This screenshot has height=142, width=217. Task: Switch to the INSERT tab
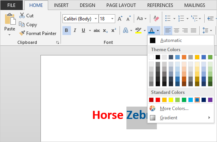pos(61,5)
